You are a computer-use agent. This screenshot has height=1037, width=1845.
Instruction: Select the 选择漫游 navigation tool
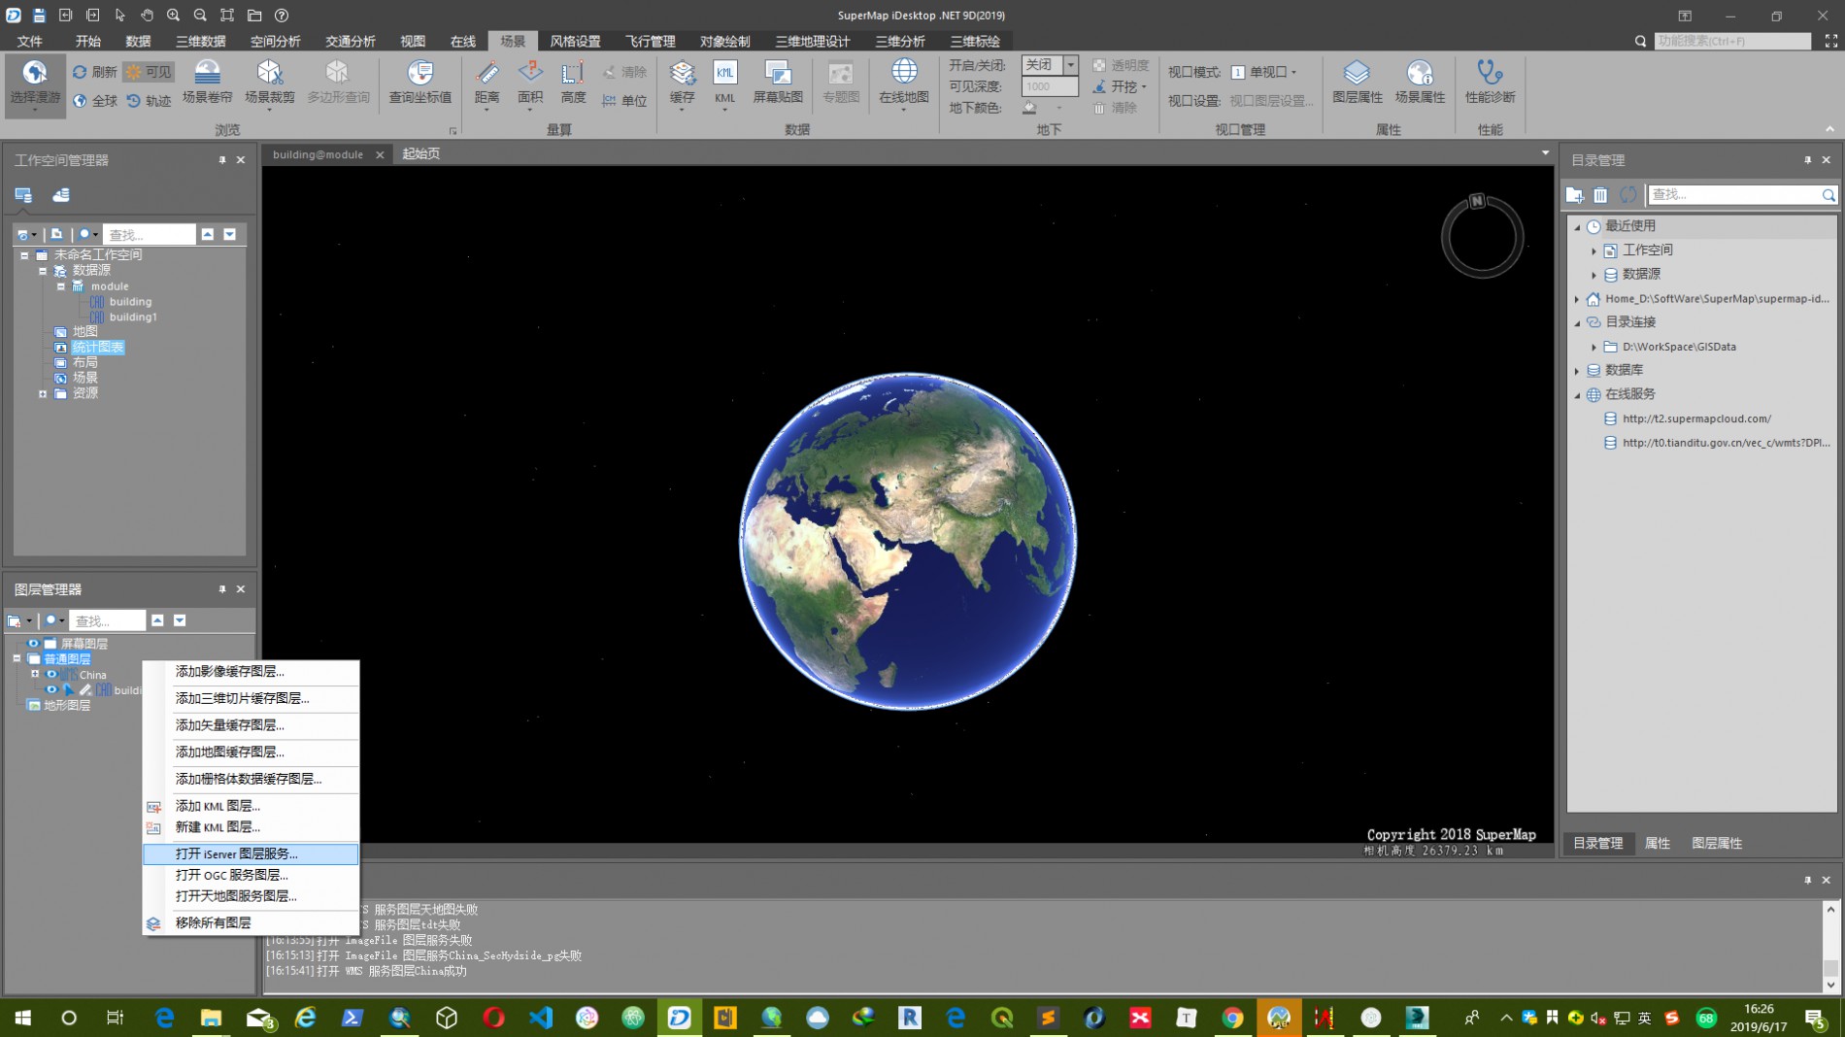pos(35,84)
